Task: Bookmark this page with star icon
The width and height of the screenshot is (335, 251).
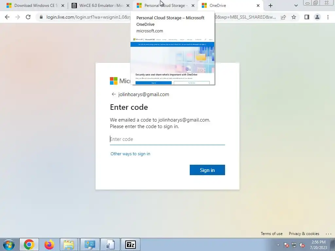Action: tap(294, 17)
